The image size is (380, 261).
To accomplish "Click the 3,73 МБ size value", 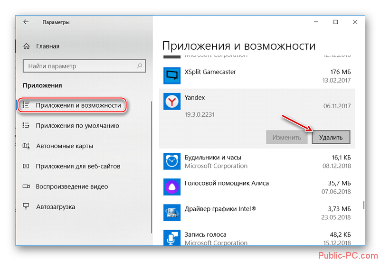I will 340,209.
